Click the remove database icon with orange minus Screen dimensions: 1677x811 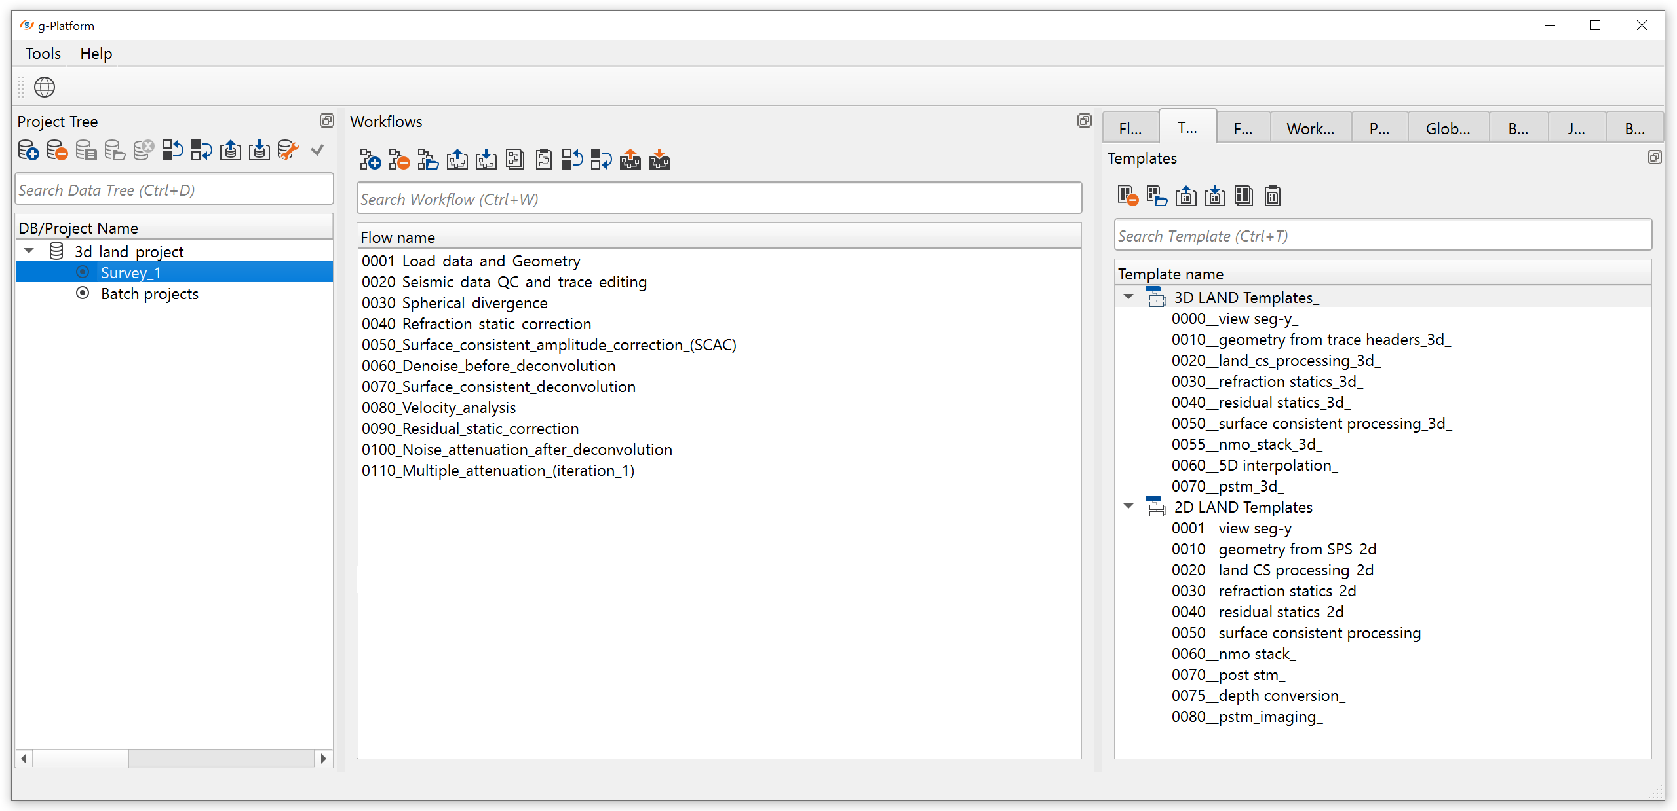click(x=57, y=151)
